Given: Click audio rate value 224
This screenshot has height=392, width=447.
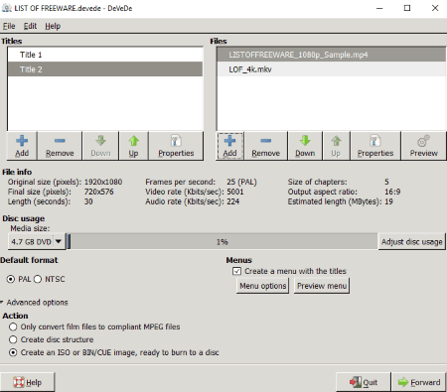Looking at the screenshot, I should (x=232, y=201).
